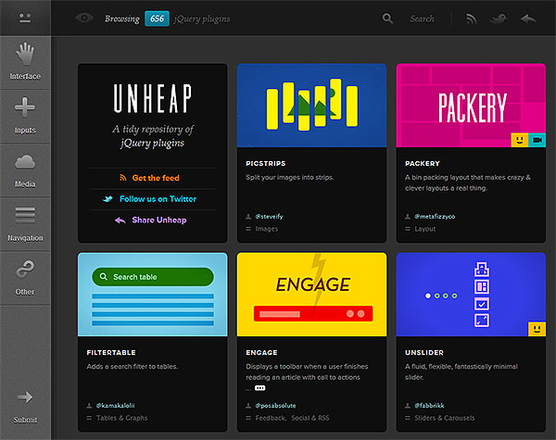Click the share arrow icon in header
This screenshot has width=556, height=440.
click(x=528, y=18)
